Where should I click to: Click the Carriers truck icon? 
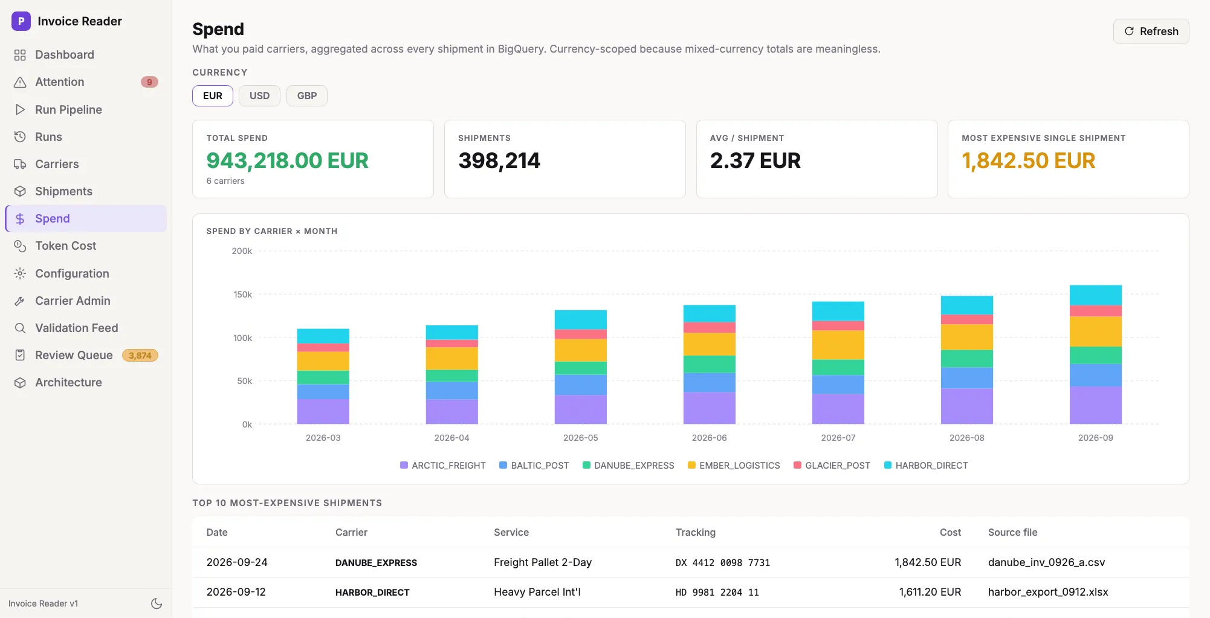20,164
